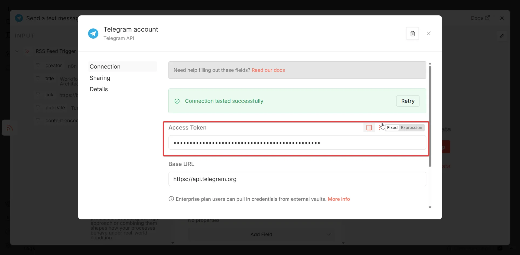Open the Connection tab

[x=122, y=66]
